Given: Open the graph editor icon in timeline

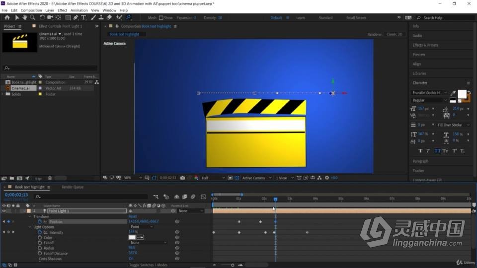Looking at the screenshot, I should [204, 197].
